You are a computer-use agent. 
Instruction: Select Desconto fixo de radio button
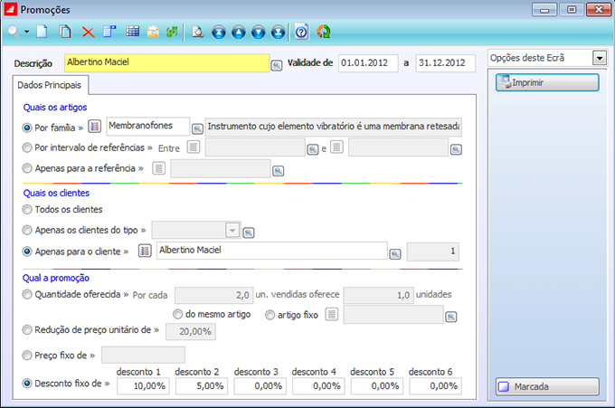(27, 384)
